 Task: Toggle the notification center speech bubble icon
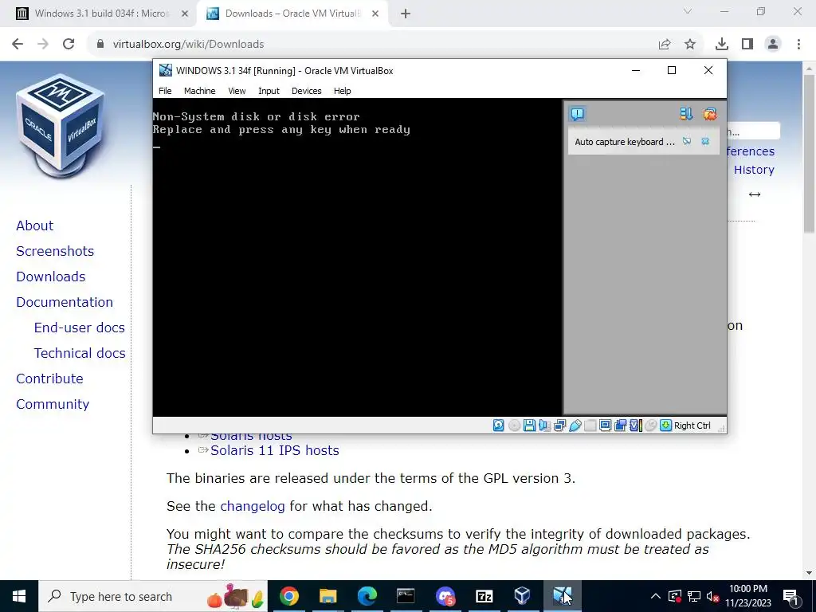tap(577, 114)
